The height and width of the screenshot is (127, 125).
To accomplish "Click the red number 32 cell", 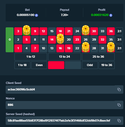I will click(x=102, y=40).
